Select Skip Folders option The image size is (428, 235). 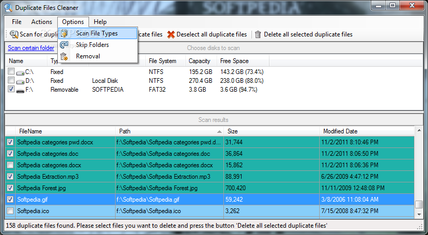[x=98, y=45]
